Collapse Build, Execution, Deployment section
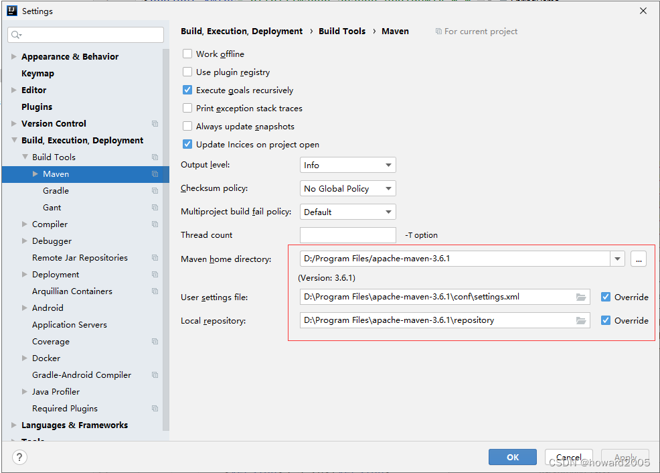Viewport: 660px width, 473px height. (14, 140)
